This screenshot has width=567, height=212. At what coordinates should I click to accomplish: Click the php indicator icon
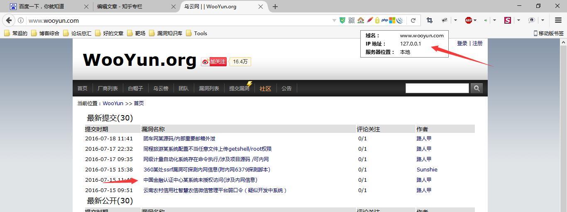(x=385, y=20)
